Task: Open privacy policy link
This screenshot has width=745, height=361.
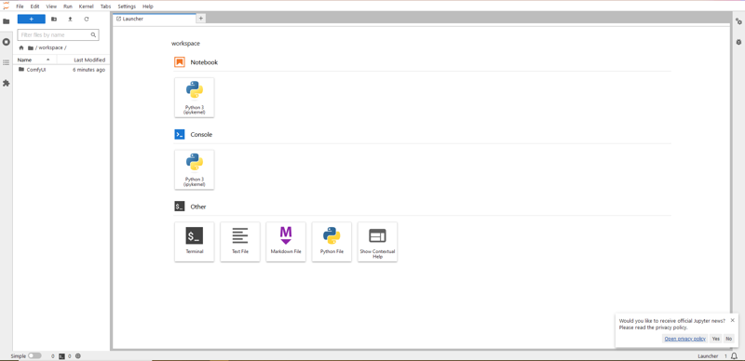Action: point(684,339)
